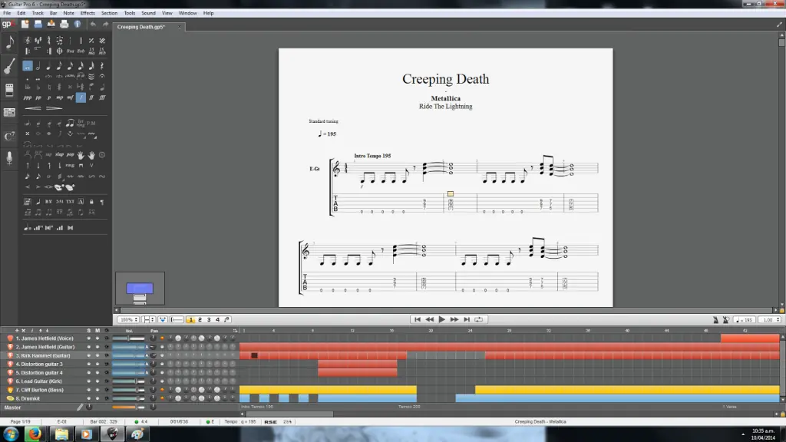Adjust the Drumkit volume slider
Screen dimensions: 786x442
128,398
